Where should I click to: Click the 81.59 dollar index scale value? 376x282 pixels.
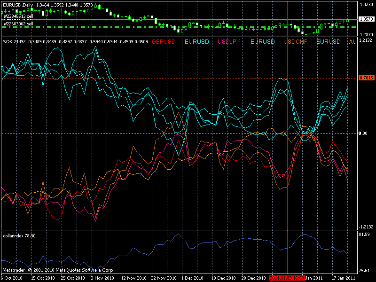[x=364, y=234]
